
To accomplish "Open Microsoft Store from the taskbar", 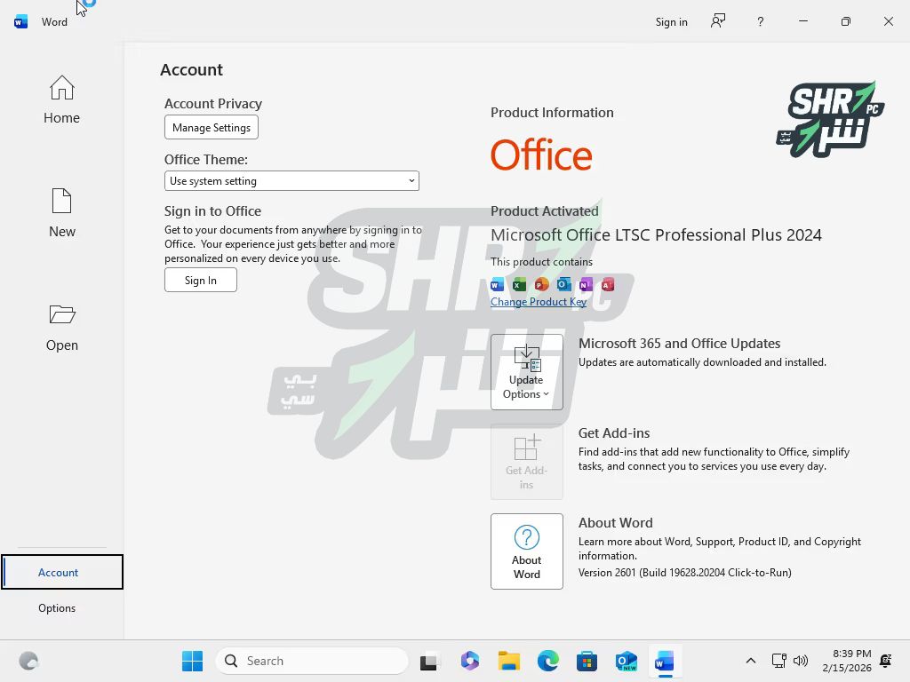I will coord(587,661).
